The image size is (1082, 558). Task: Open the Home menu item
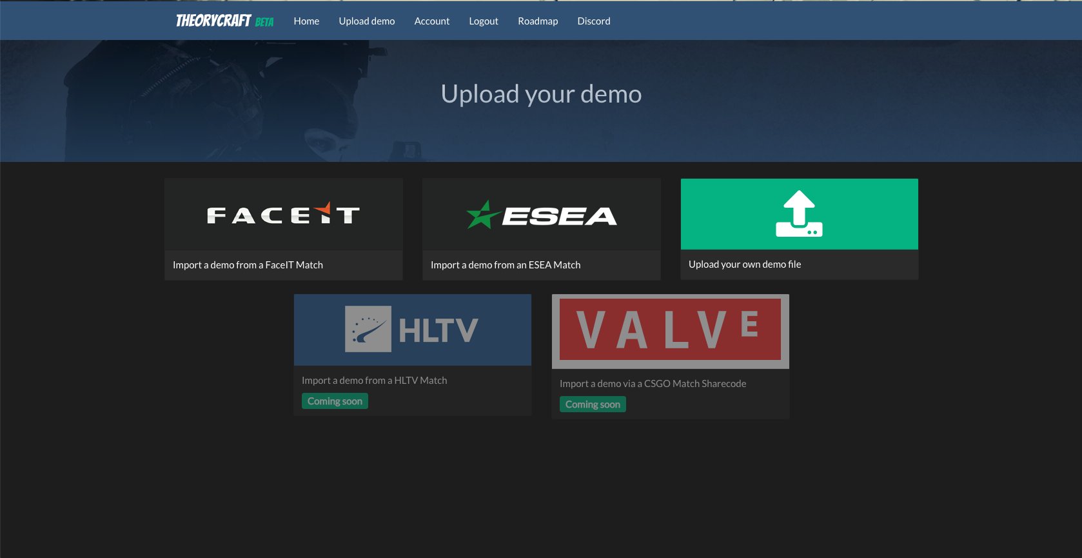pos(306,21)
